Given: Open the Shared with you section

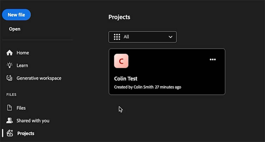Looking at the screenshot, I should click(x=33, y=121).
